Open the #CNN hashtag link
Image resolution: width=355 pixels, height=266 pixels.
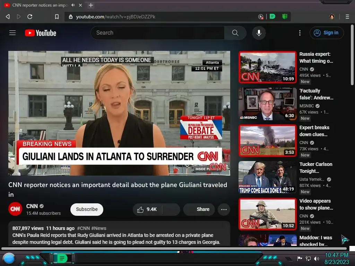(x=83, y=228)
